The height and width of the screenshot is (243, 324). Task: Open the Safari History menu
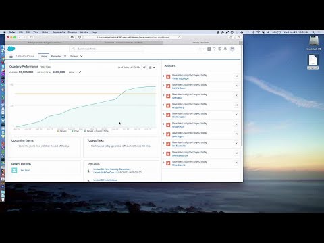pos(45,32)
